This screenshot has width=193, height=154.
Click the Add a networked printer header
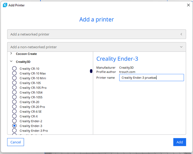click(97, 34)
